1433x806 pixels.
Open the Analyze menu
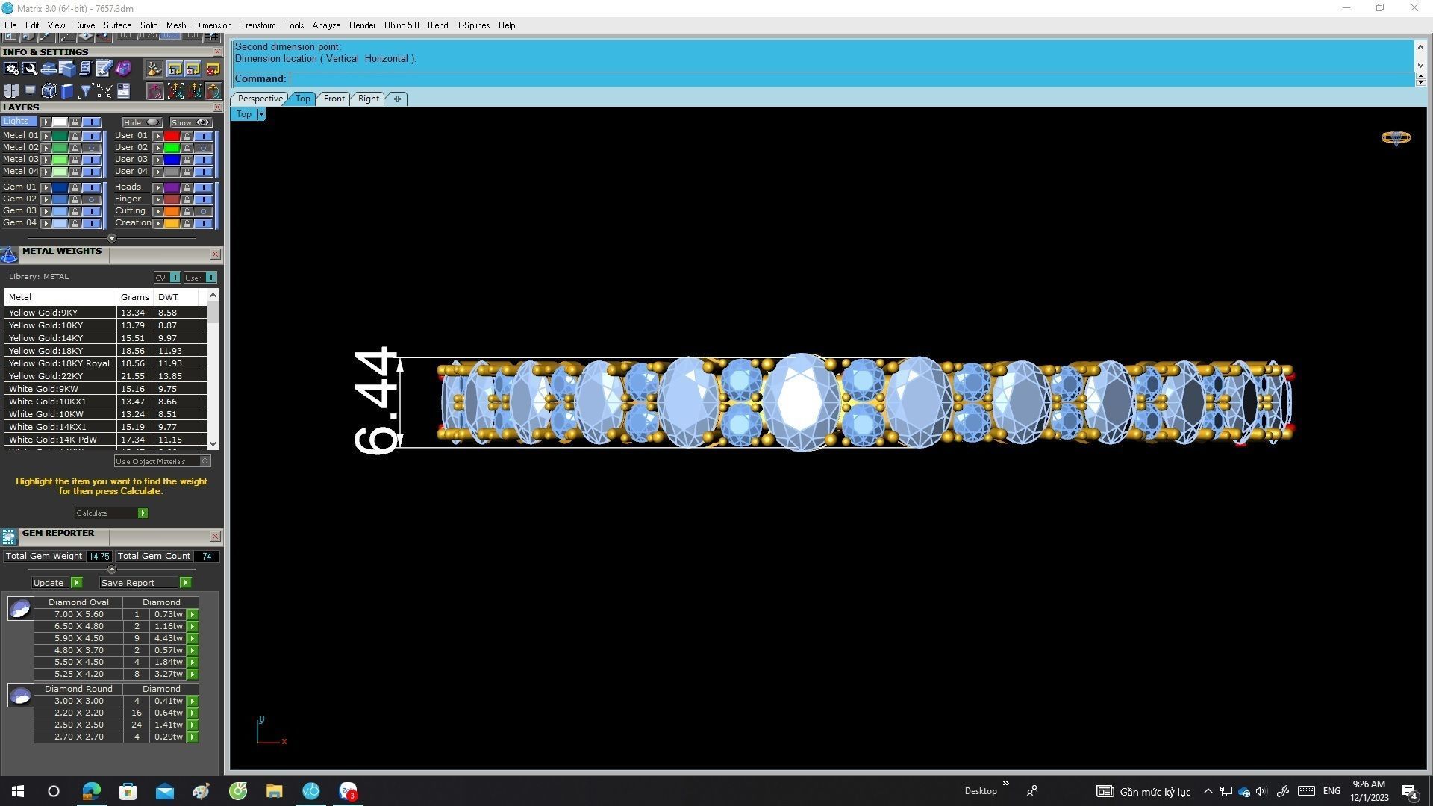[326, 25]
